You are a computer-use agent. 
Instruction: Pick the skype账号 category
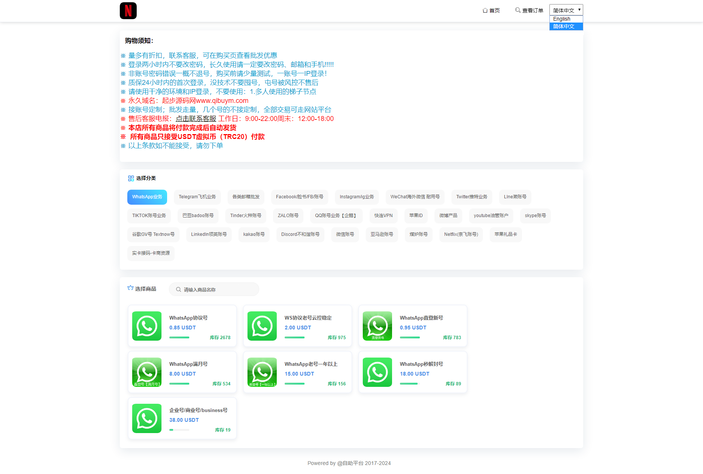[x=536, y=216]
